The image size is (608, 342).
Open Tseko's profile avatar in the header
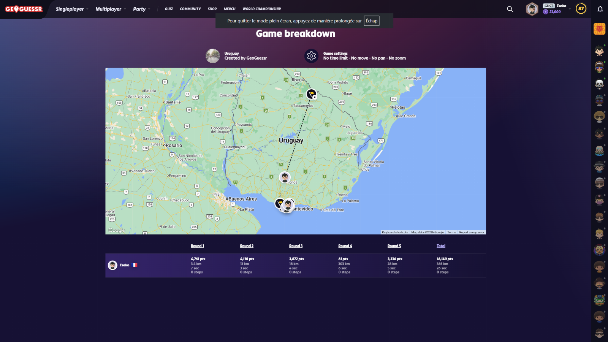tap(532, 9)
